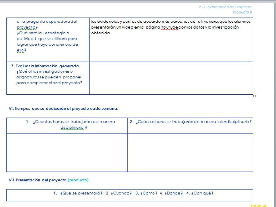Click '3. ¿Cómo?' text
The image size is (276, 207).
[146, 193]
